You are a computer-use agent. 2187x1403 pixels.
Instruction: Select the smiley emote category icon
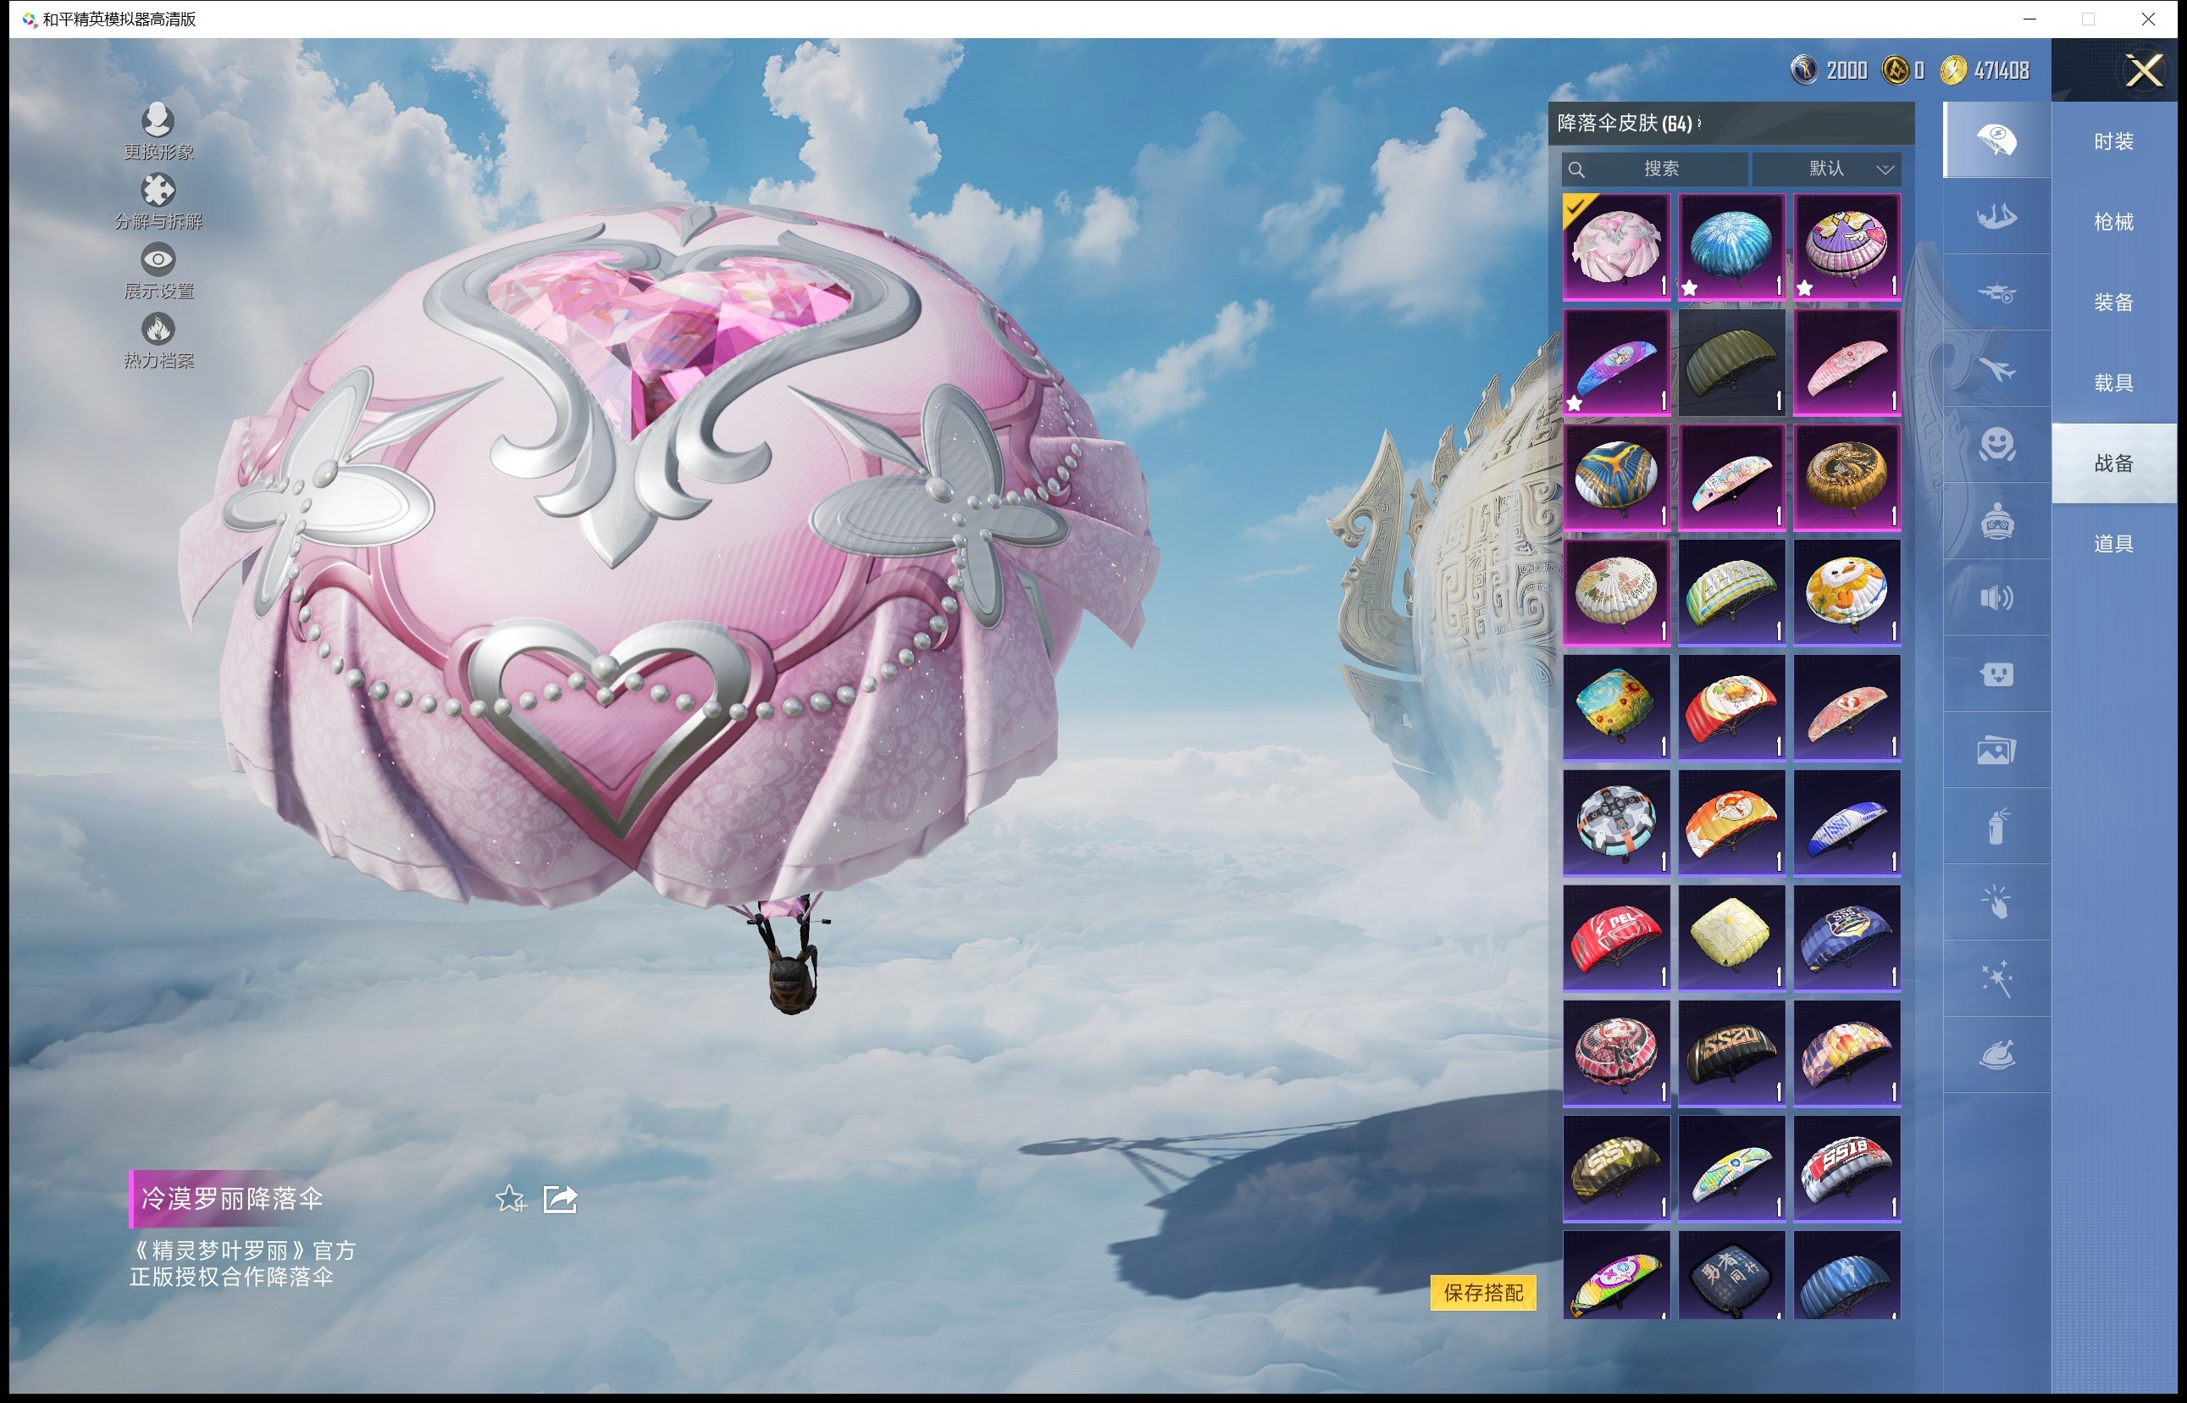(1996, 446)
